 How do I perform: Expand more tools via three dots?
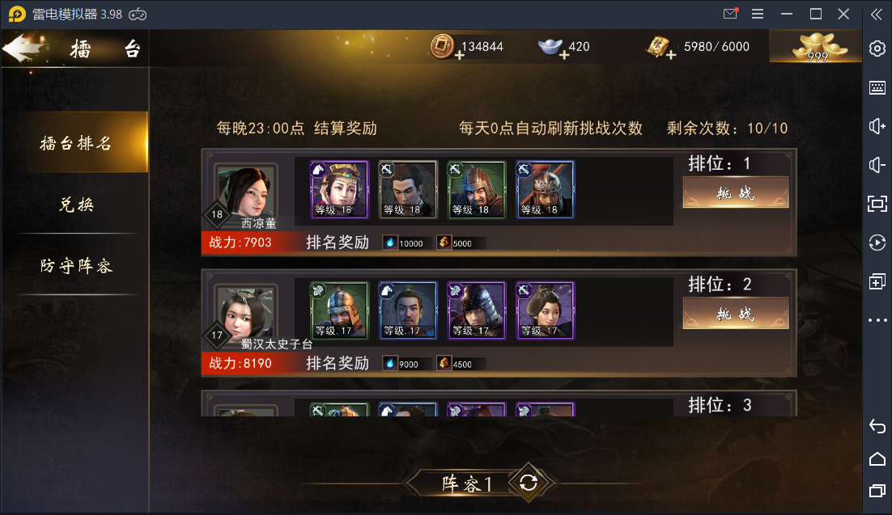click(x=877, y=320)
